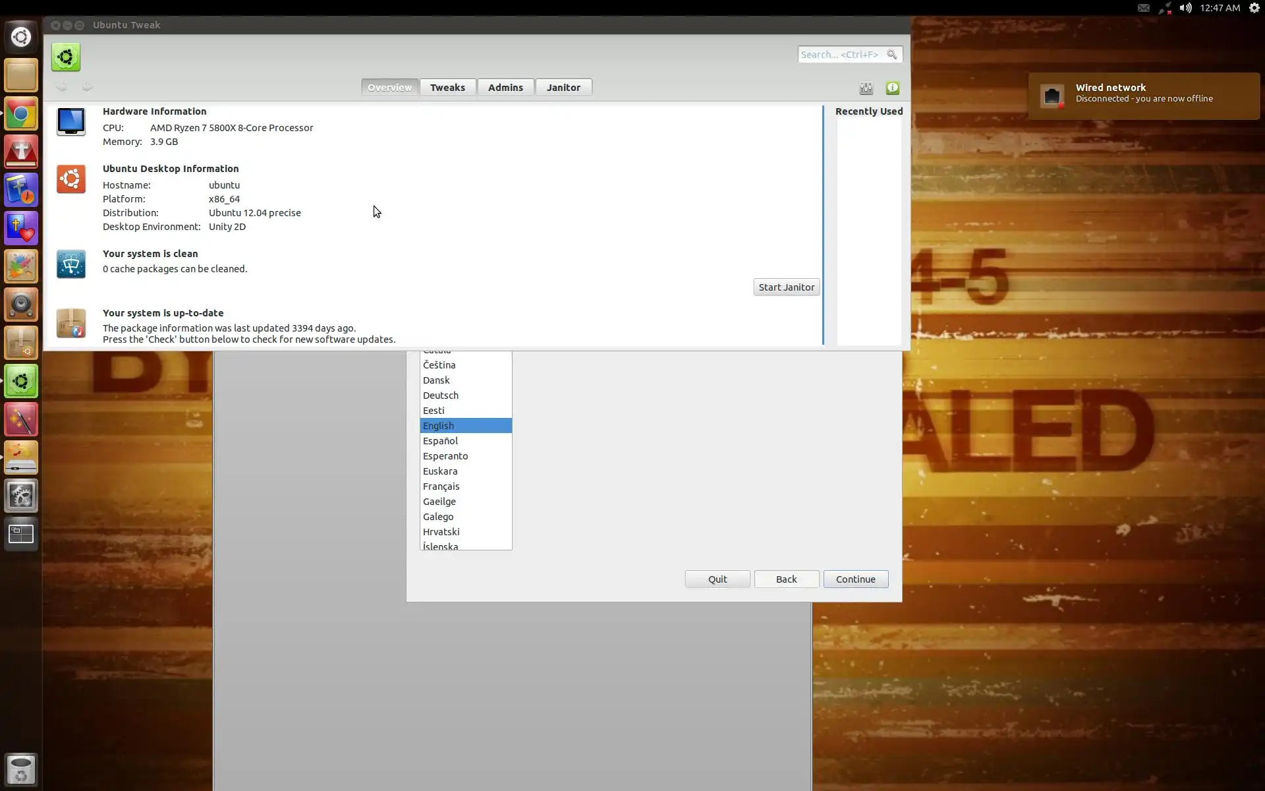Click the green info icon

click(x=892, y=88)
